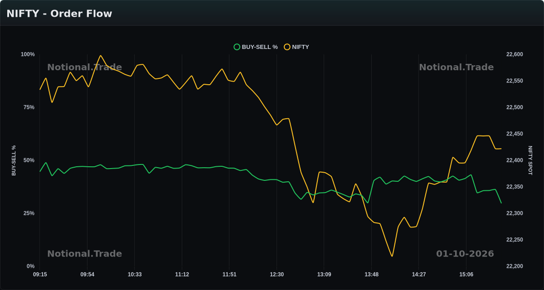544x290 pixels.
Task: Click the 25% left axis label
Action: (29, 213)
